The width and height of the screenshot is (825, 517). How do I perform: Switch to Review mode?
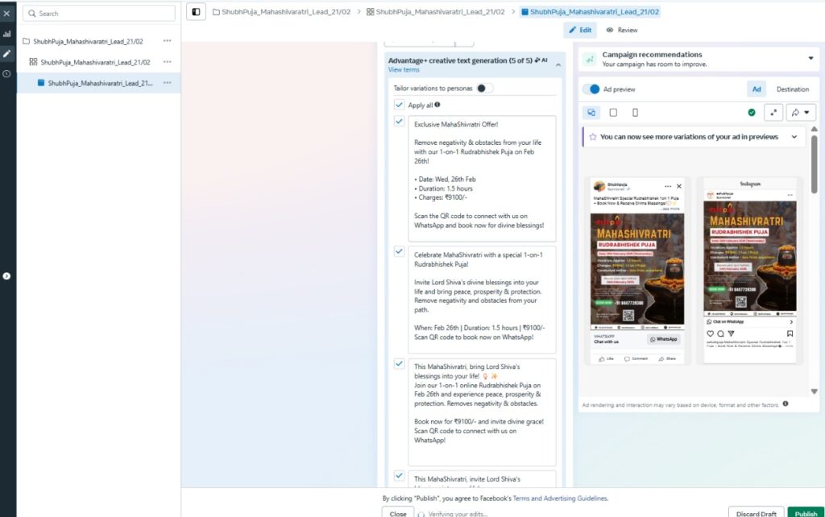(x=622, y=30)
